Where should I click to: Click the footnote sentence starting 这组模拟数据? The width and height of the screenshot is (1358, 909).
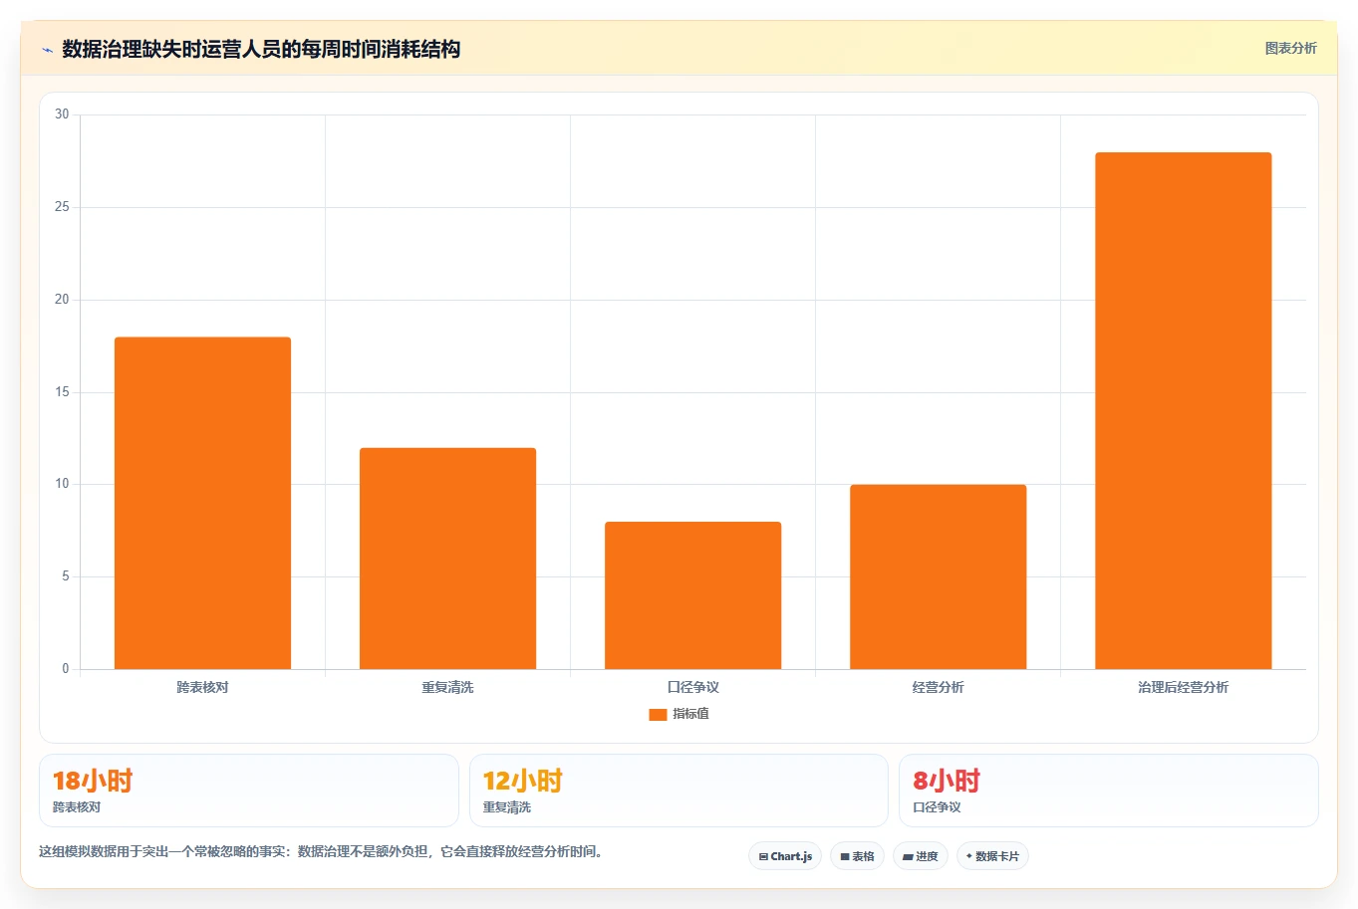coord(323,851)
